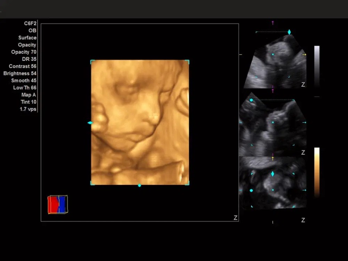
Task: Click the cyan dot marker atop middle 2D plane
Action: [x=251, y=100]
